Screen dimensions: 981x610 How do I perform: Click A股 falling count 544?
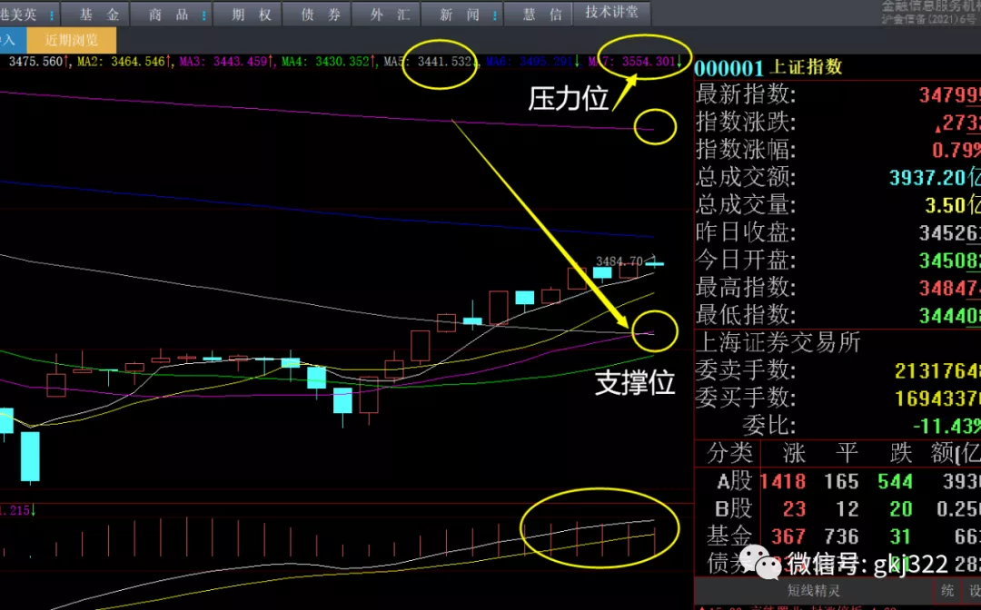point(895,481)
